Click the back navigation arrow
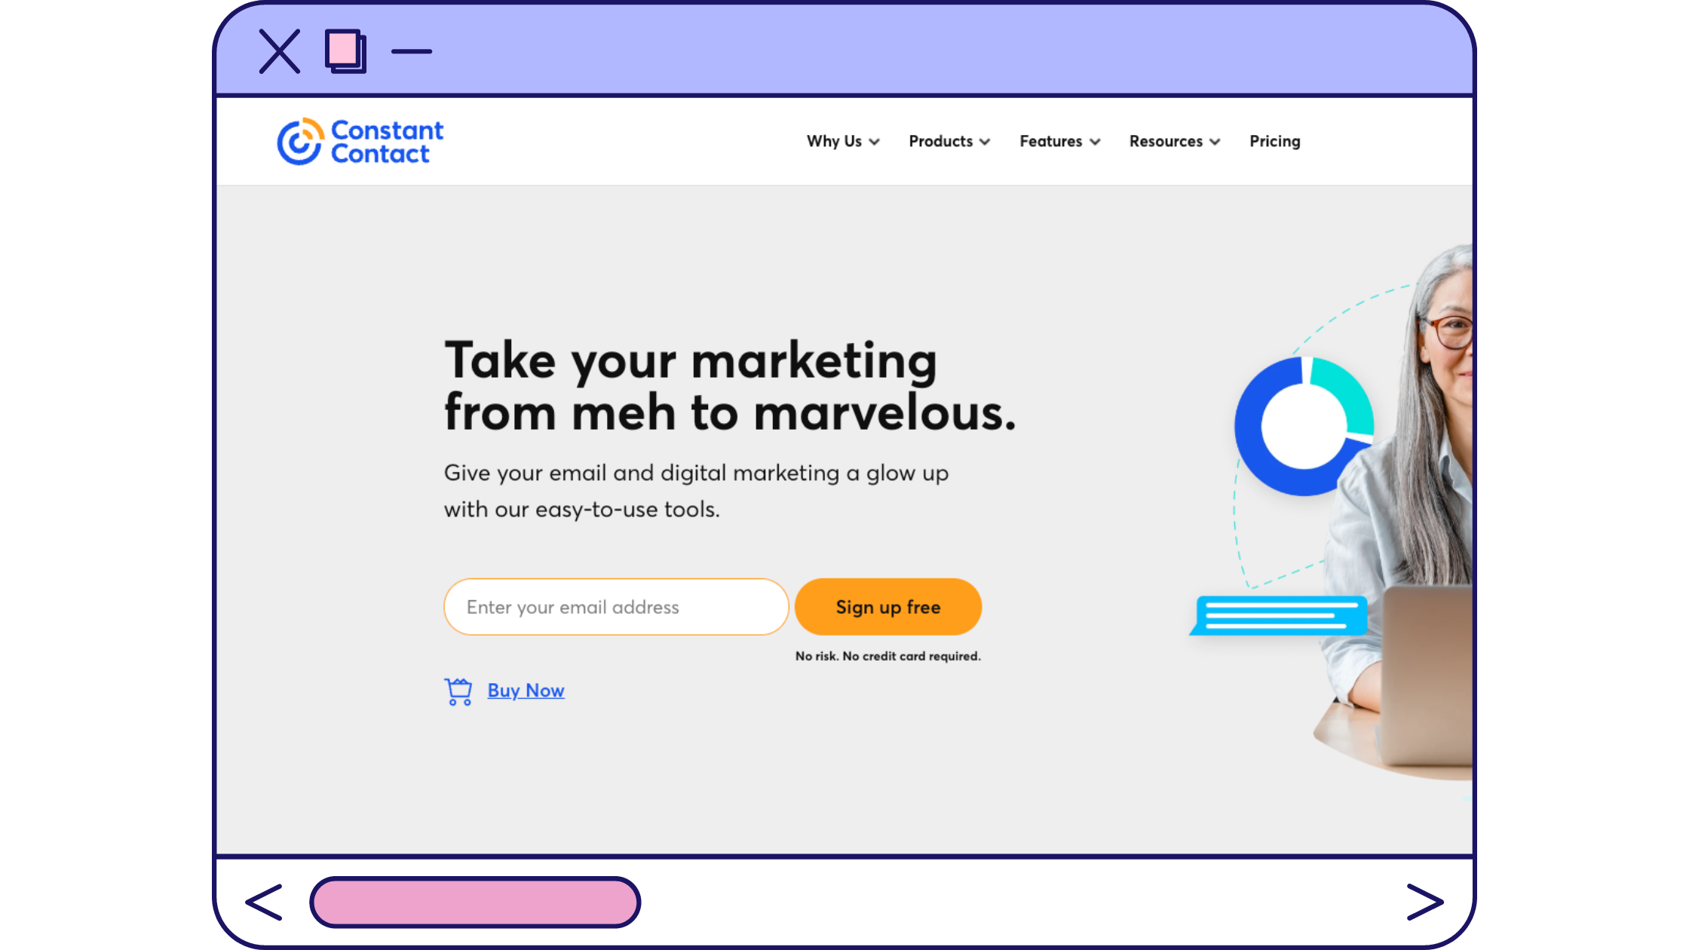Image resolution: width=1689 pixels, height=950 pixels. [263, 903]
